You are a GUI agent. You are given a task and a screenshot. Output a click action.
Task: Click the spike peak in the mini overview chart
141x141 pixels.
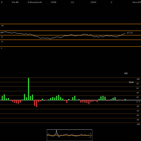coord(56,130)
